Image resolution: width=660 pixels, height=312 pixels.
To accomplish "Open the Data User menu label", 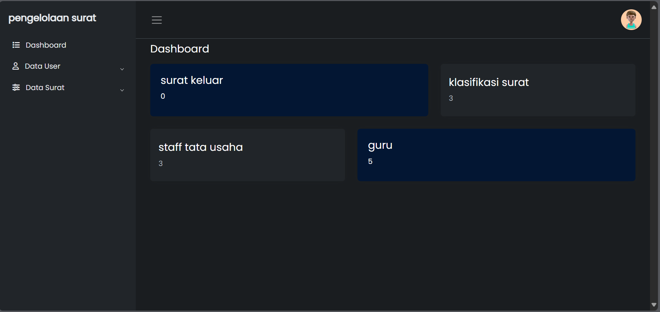I will [x=42, y=66].
